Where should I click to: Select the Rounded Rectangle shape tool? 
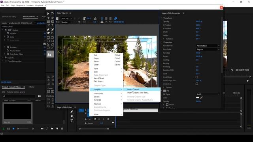(x=52, y=37)
